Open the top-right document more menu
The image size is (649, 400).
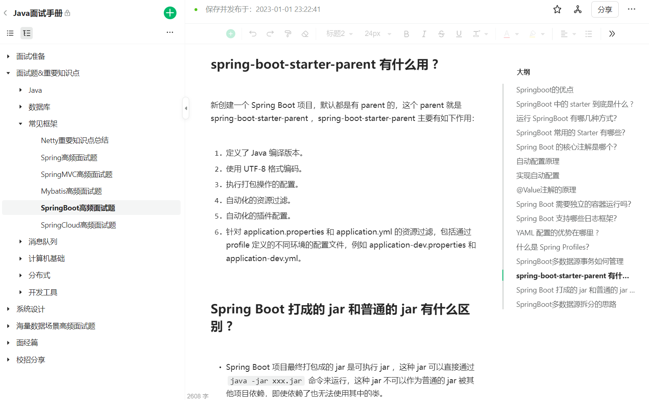pos(631,9)
